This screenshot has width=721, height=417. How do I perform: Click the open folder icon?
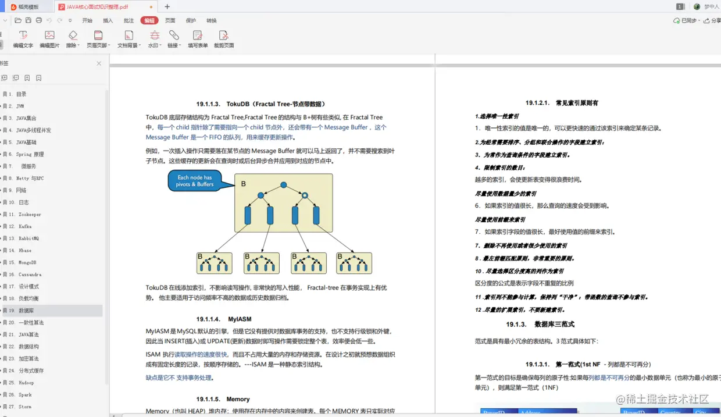(x=19, y=20)
